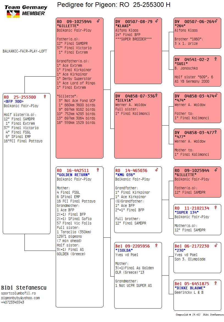Open the sportcolumbofil.ro website link
The width and height of the screenshot is (224, 322).
[x=18, y=293]
